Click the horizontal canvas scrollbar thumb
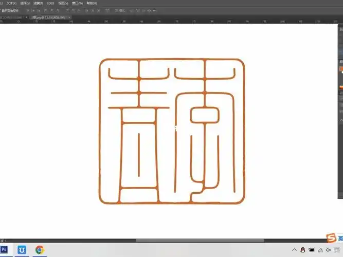Viewport: 343px width, 257px height. pos(200,241)
